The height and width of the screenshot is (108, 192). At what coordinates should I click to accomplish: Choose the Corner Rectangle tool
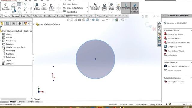click(13, 8)
